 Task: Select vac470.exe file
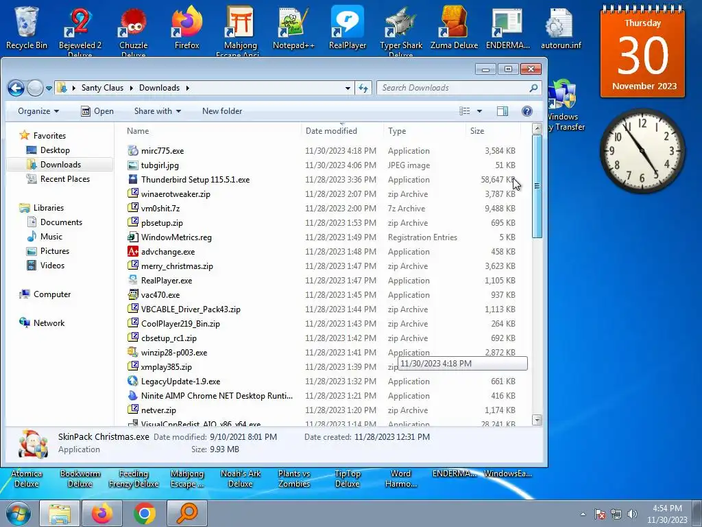tap(321, 295)
